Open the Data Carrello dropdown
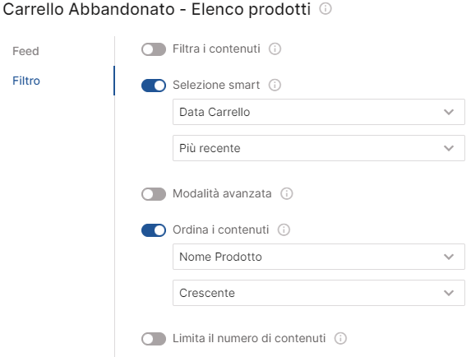471x357 pixels. click(x=319, y=112)
